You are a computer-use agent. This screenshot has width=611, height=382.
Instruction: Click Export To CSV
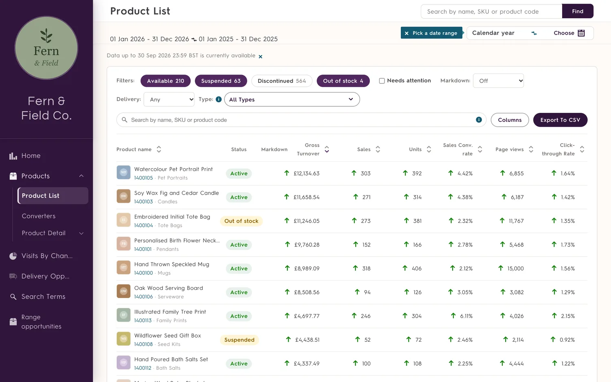point(560,120)
